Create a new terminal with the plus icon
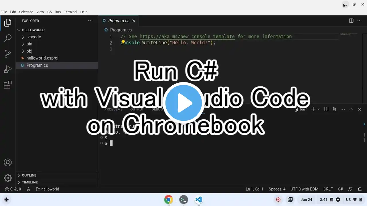 313,109
